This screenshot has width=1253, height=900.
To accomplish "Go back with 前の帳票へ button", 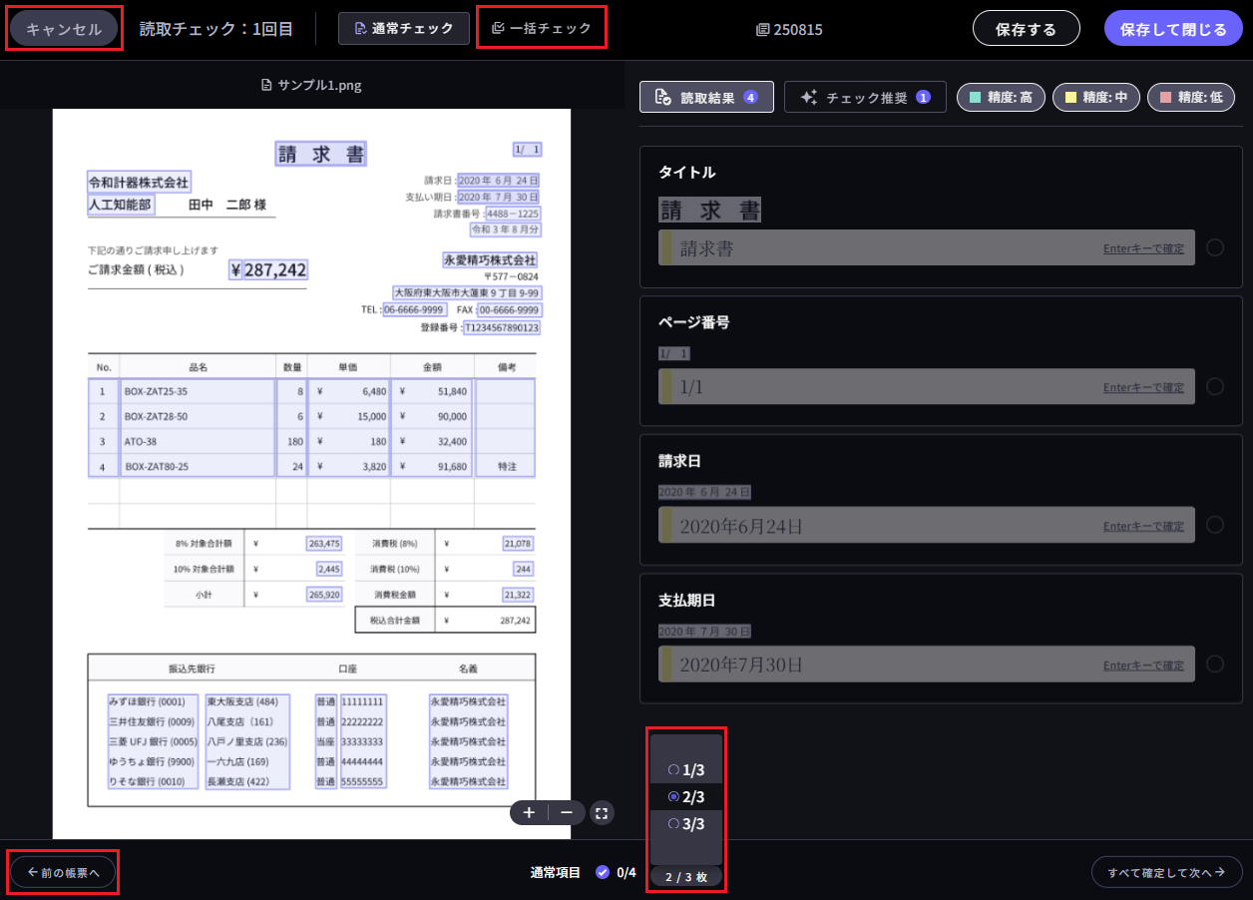I will 64,872.
